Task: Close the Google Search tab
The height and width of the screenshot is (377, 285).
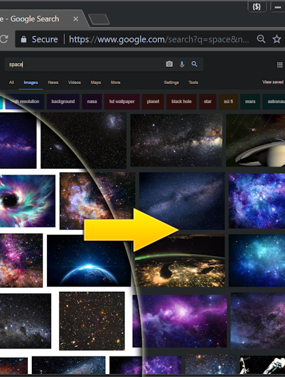Action: (76, 19)
